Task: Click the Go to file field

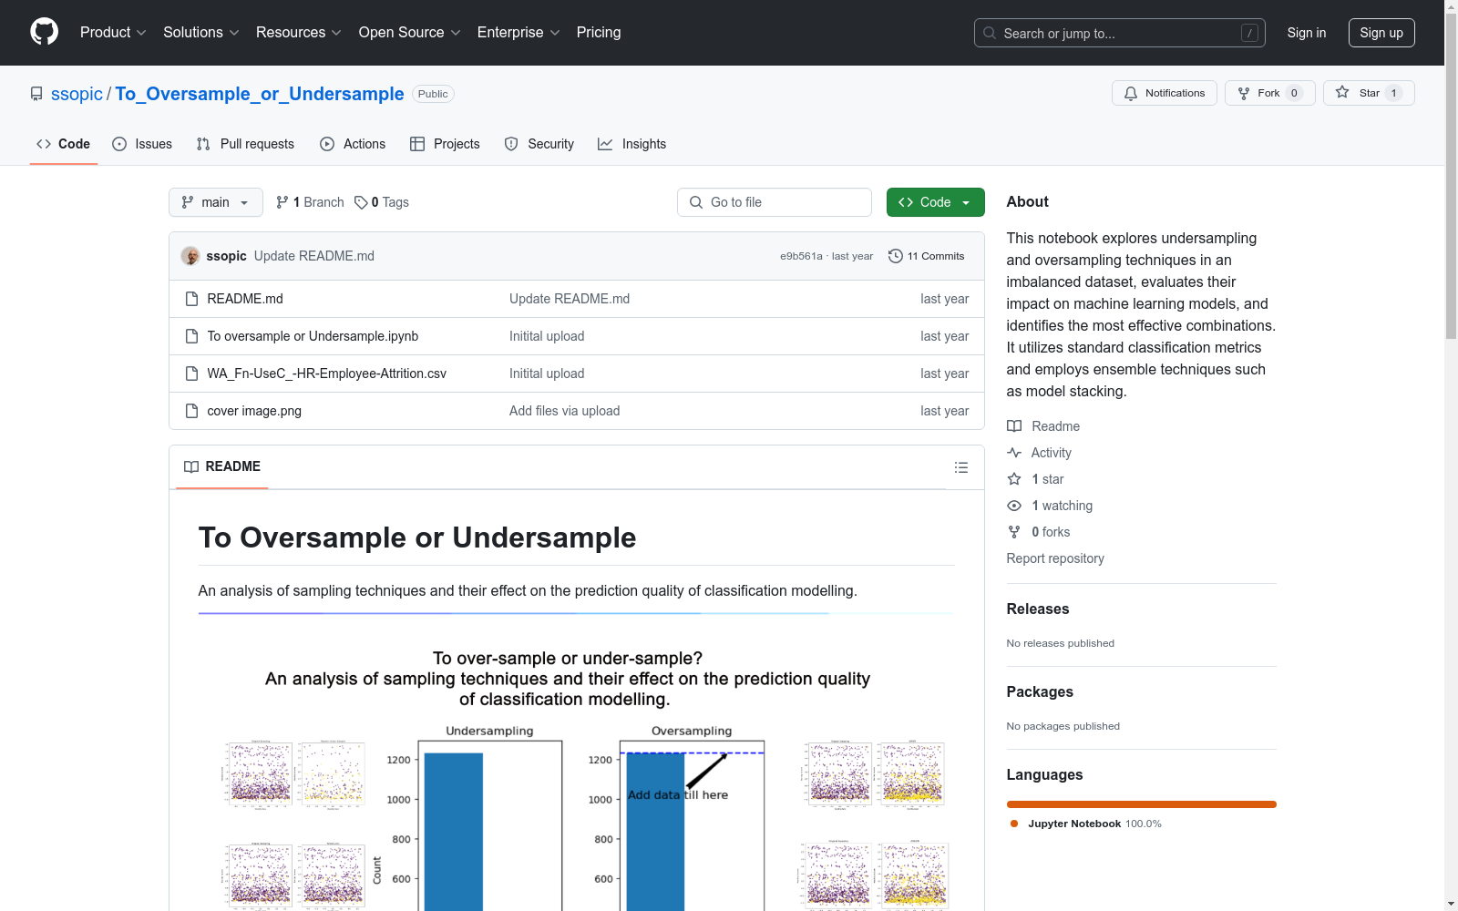Action: tap(775, 202)
